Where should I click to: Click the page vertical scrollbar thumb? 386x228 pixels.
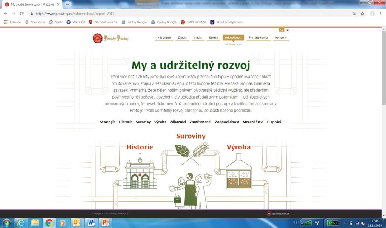tap(384, 68)
